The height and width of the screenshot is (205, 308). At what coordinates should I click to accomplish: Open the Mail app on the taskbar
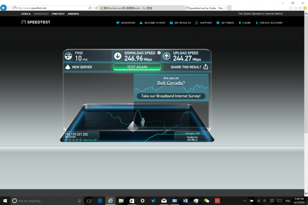pyautogui.click(x=164, y=201)
